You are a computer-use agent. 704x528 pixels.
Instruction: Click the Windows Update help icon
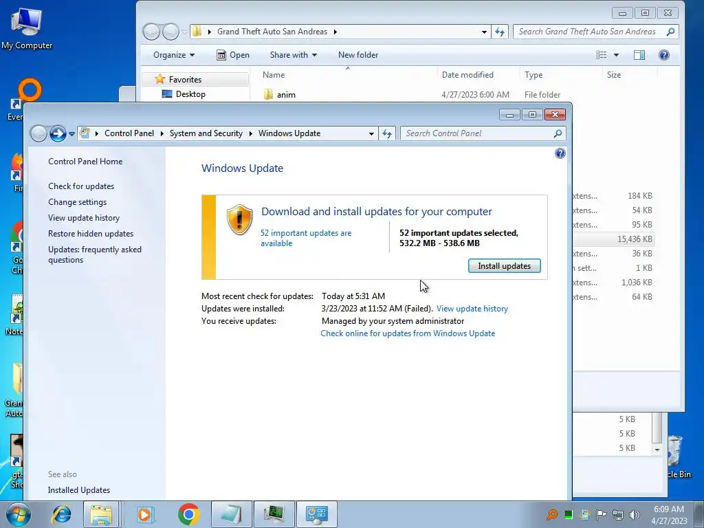[x=560, y=153]
